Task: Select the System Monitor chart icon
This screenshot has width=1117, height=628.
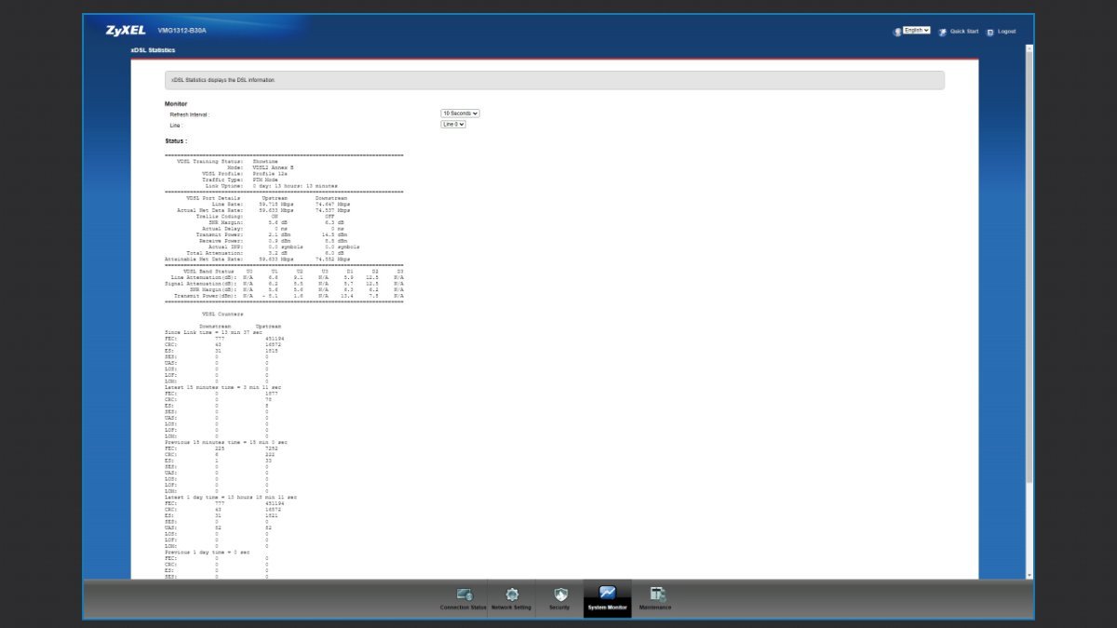Action: pyautogui.click(x=607, y=593)
